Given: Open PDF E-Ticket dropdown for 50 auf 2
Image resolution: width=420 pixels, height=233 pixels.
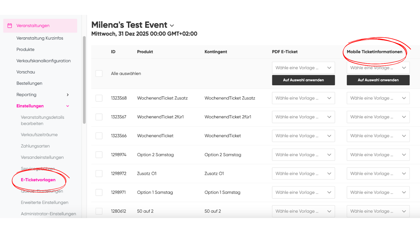Looking at the screenshot, I should tap(303, 211).
